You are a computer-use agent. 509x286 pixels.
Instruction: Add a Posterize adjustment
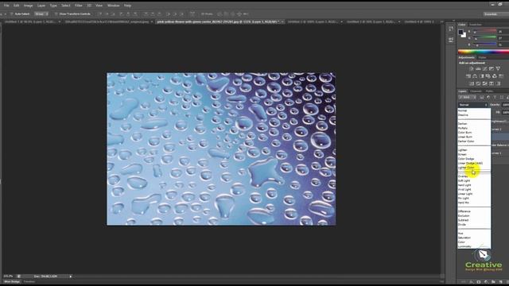pyautogui.click(x=478, y=83)
